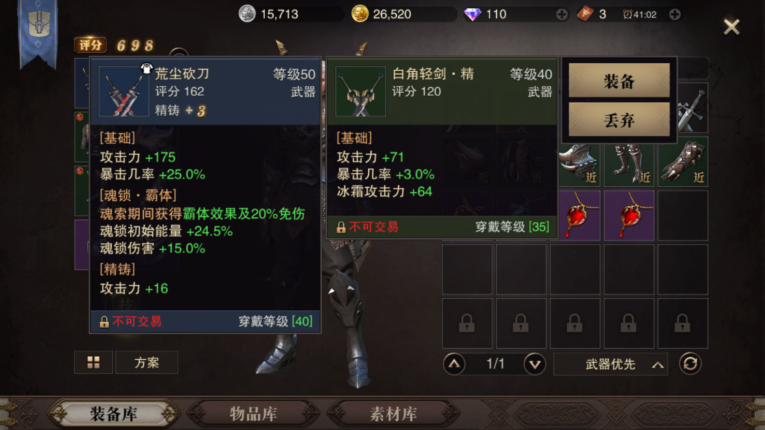This screenshot has height=430, width=765.
Task: Click the 荒尘砍刀 weapon icon
Action: point(124,91)
